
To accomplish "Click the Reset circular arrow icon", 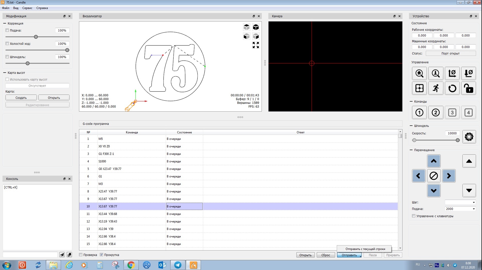I will pos(452,88).
